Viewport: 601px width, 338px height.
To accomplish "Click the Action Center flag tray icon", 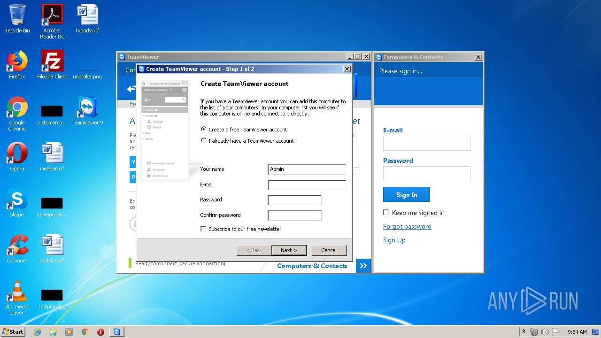I will tap(556, 332).
